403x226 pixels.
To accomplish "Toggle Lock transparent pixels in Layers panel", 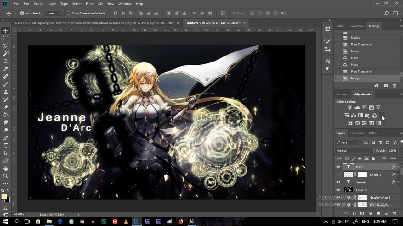I will pos(347,159).
